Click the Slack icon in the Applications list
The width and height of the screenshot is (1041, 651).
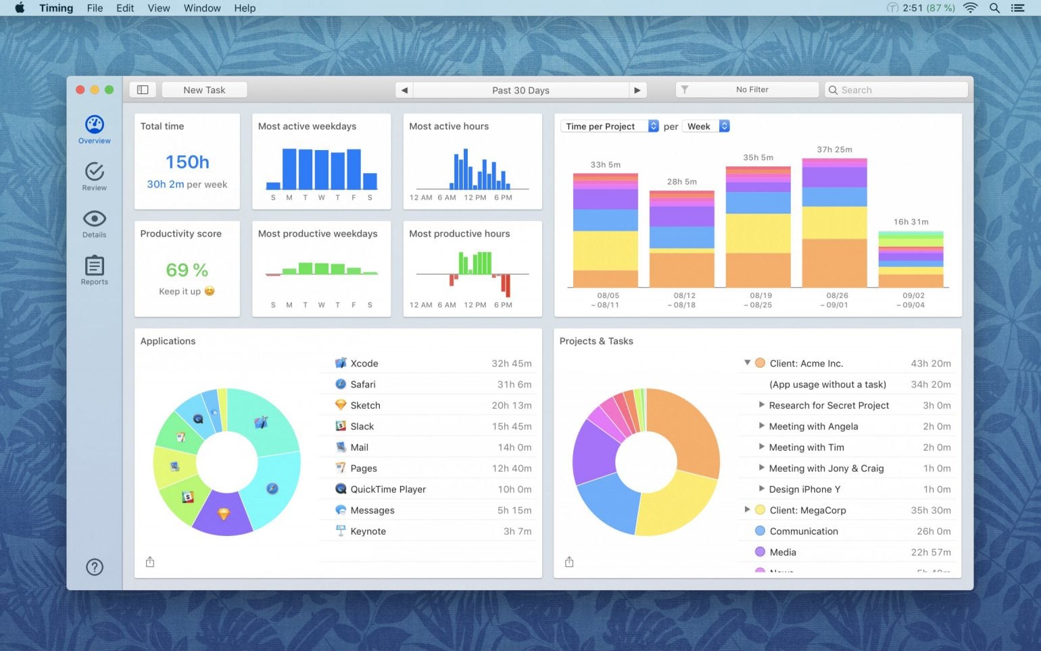point(340,426)
